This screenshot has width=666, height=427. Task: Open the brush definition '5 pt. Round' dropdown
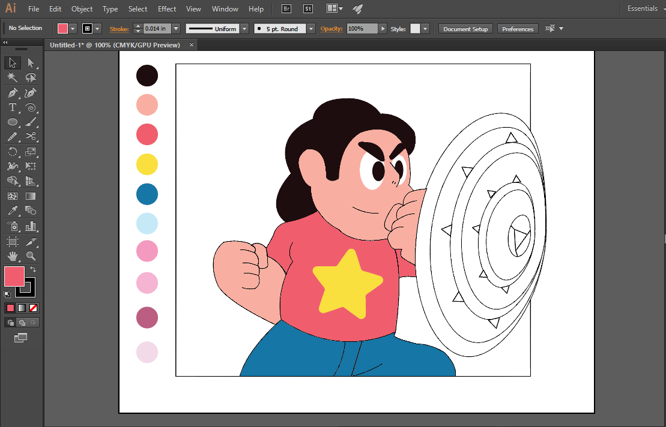point(311,29)
